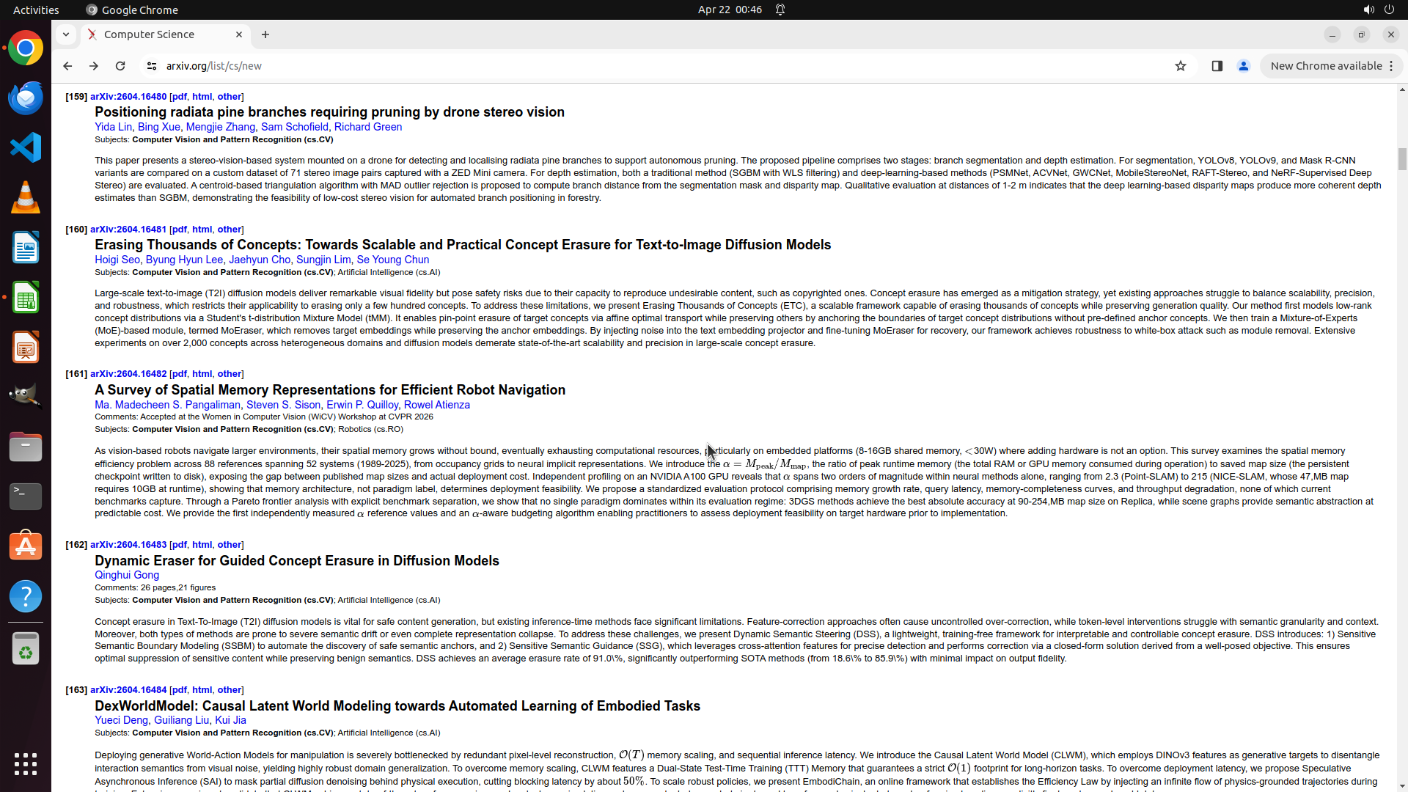Viewport: 1408px width, 792px height.
Task: Expand the tab search dropdown
Action: click(66, 34)
